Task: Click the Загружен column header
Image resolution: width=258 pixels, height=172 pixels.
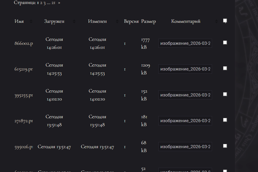Action: tap(54, 21)
